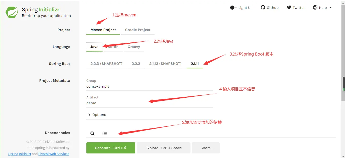Image resolution: width=345 pixels, height=158 pixels.
Task: Open the Pivotal Web Services link
Action: [x=54, y=154]
